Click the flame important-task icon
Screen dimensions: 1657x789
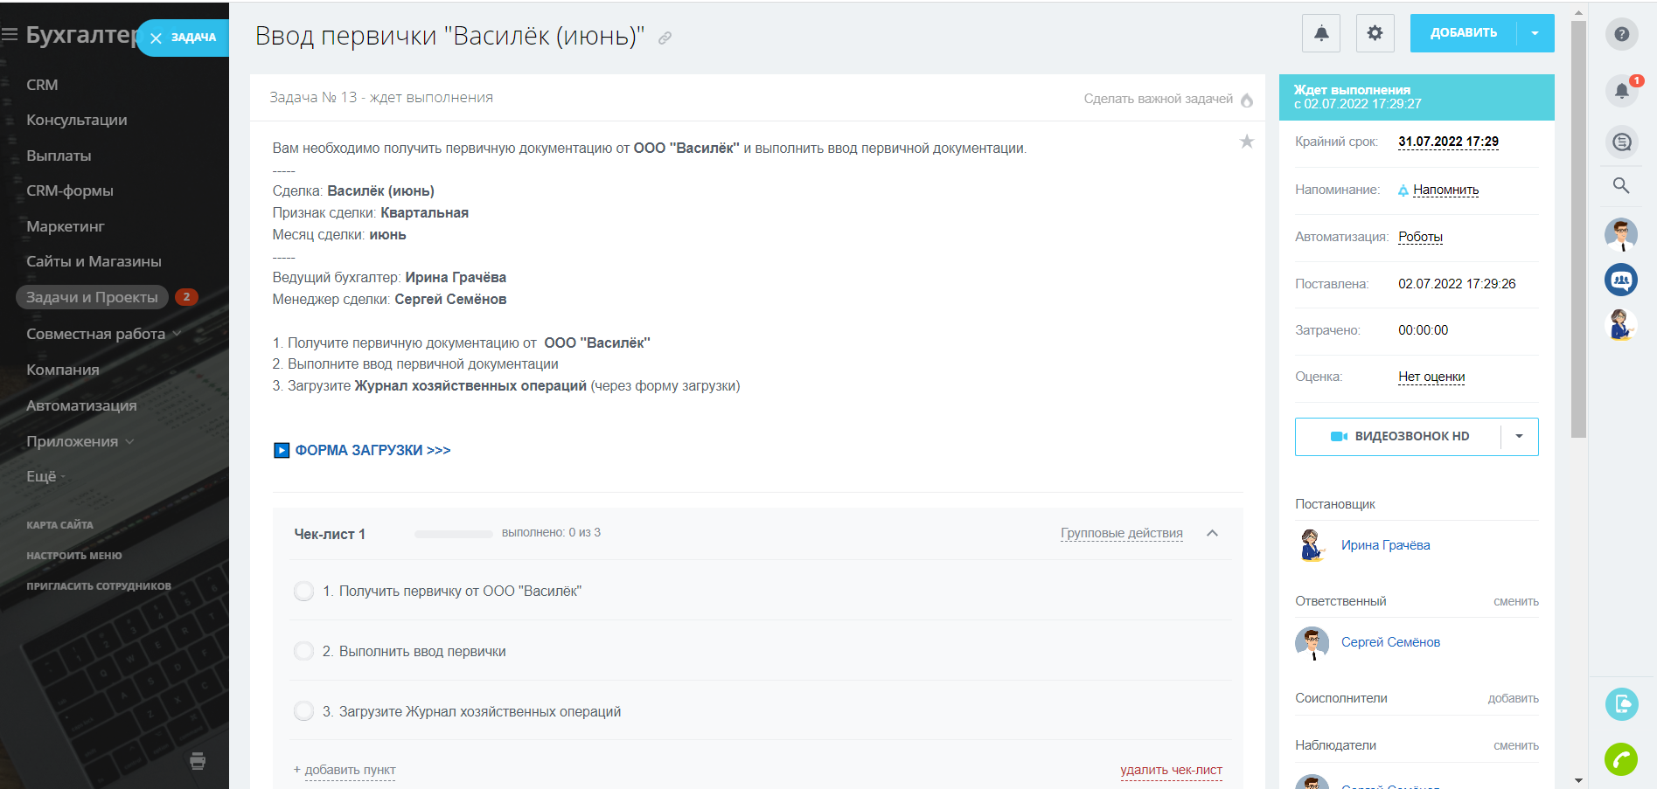pos(1247,100)
